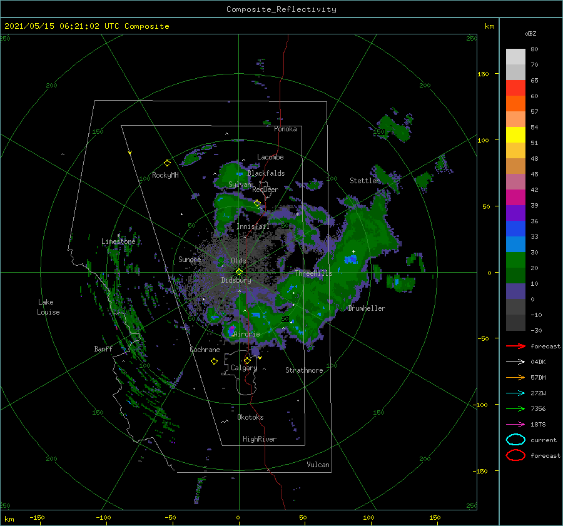Click the blue echo core west of Drumheller
The image size is (563, 526).
point(351,259)
